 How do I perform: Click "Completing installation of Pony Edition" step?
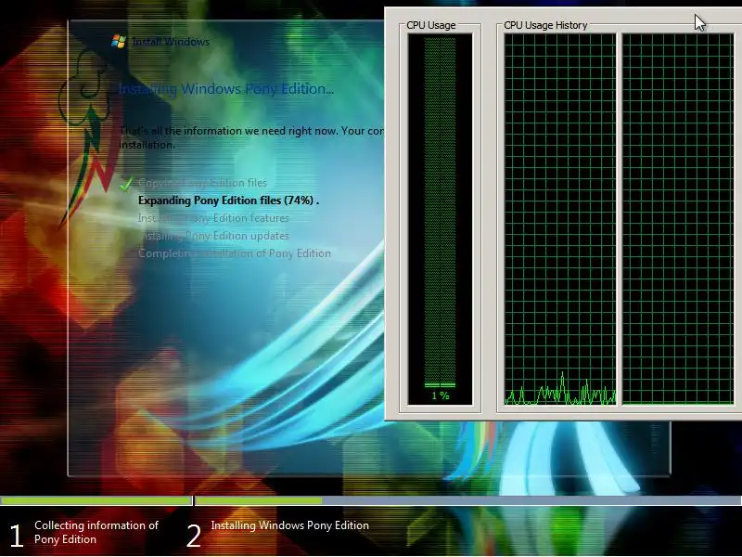pyautogui.click(x=235, y=253)
